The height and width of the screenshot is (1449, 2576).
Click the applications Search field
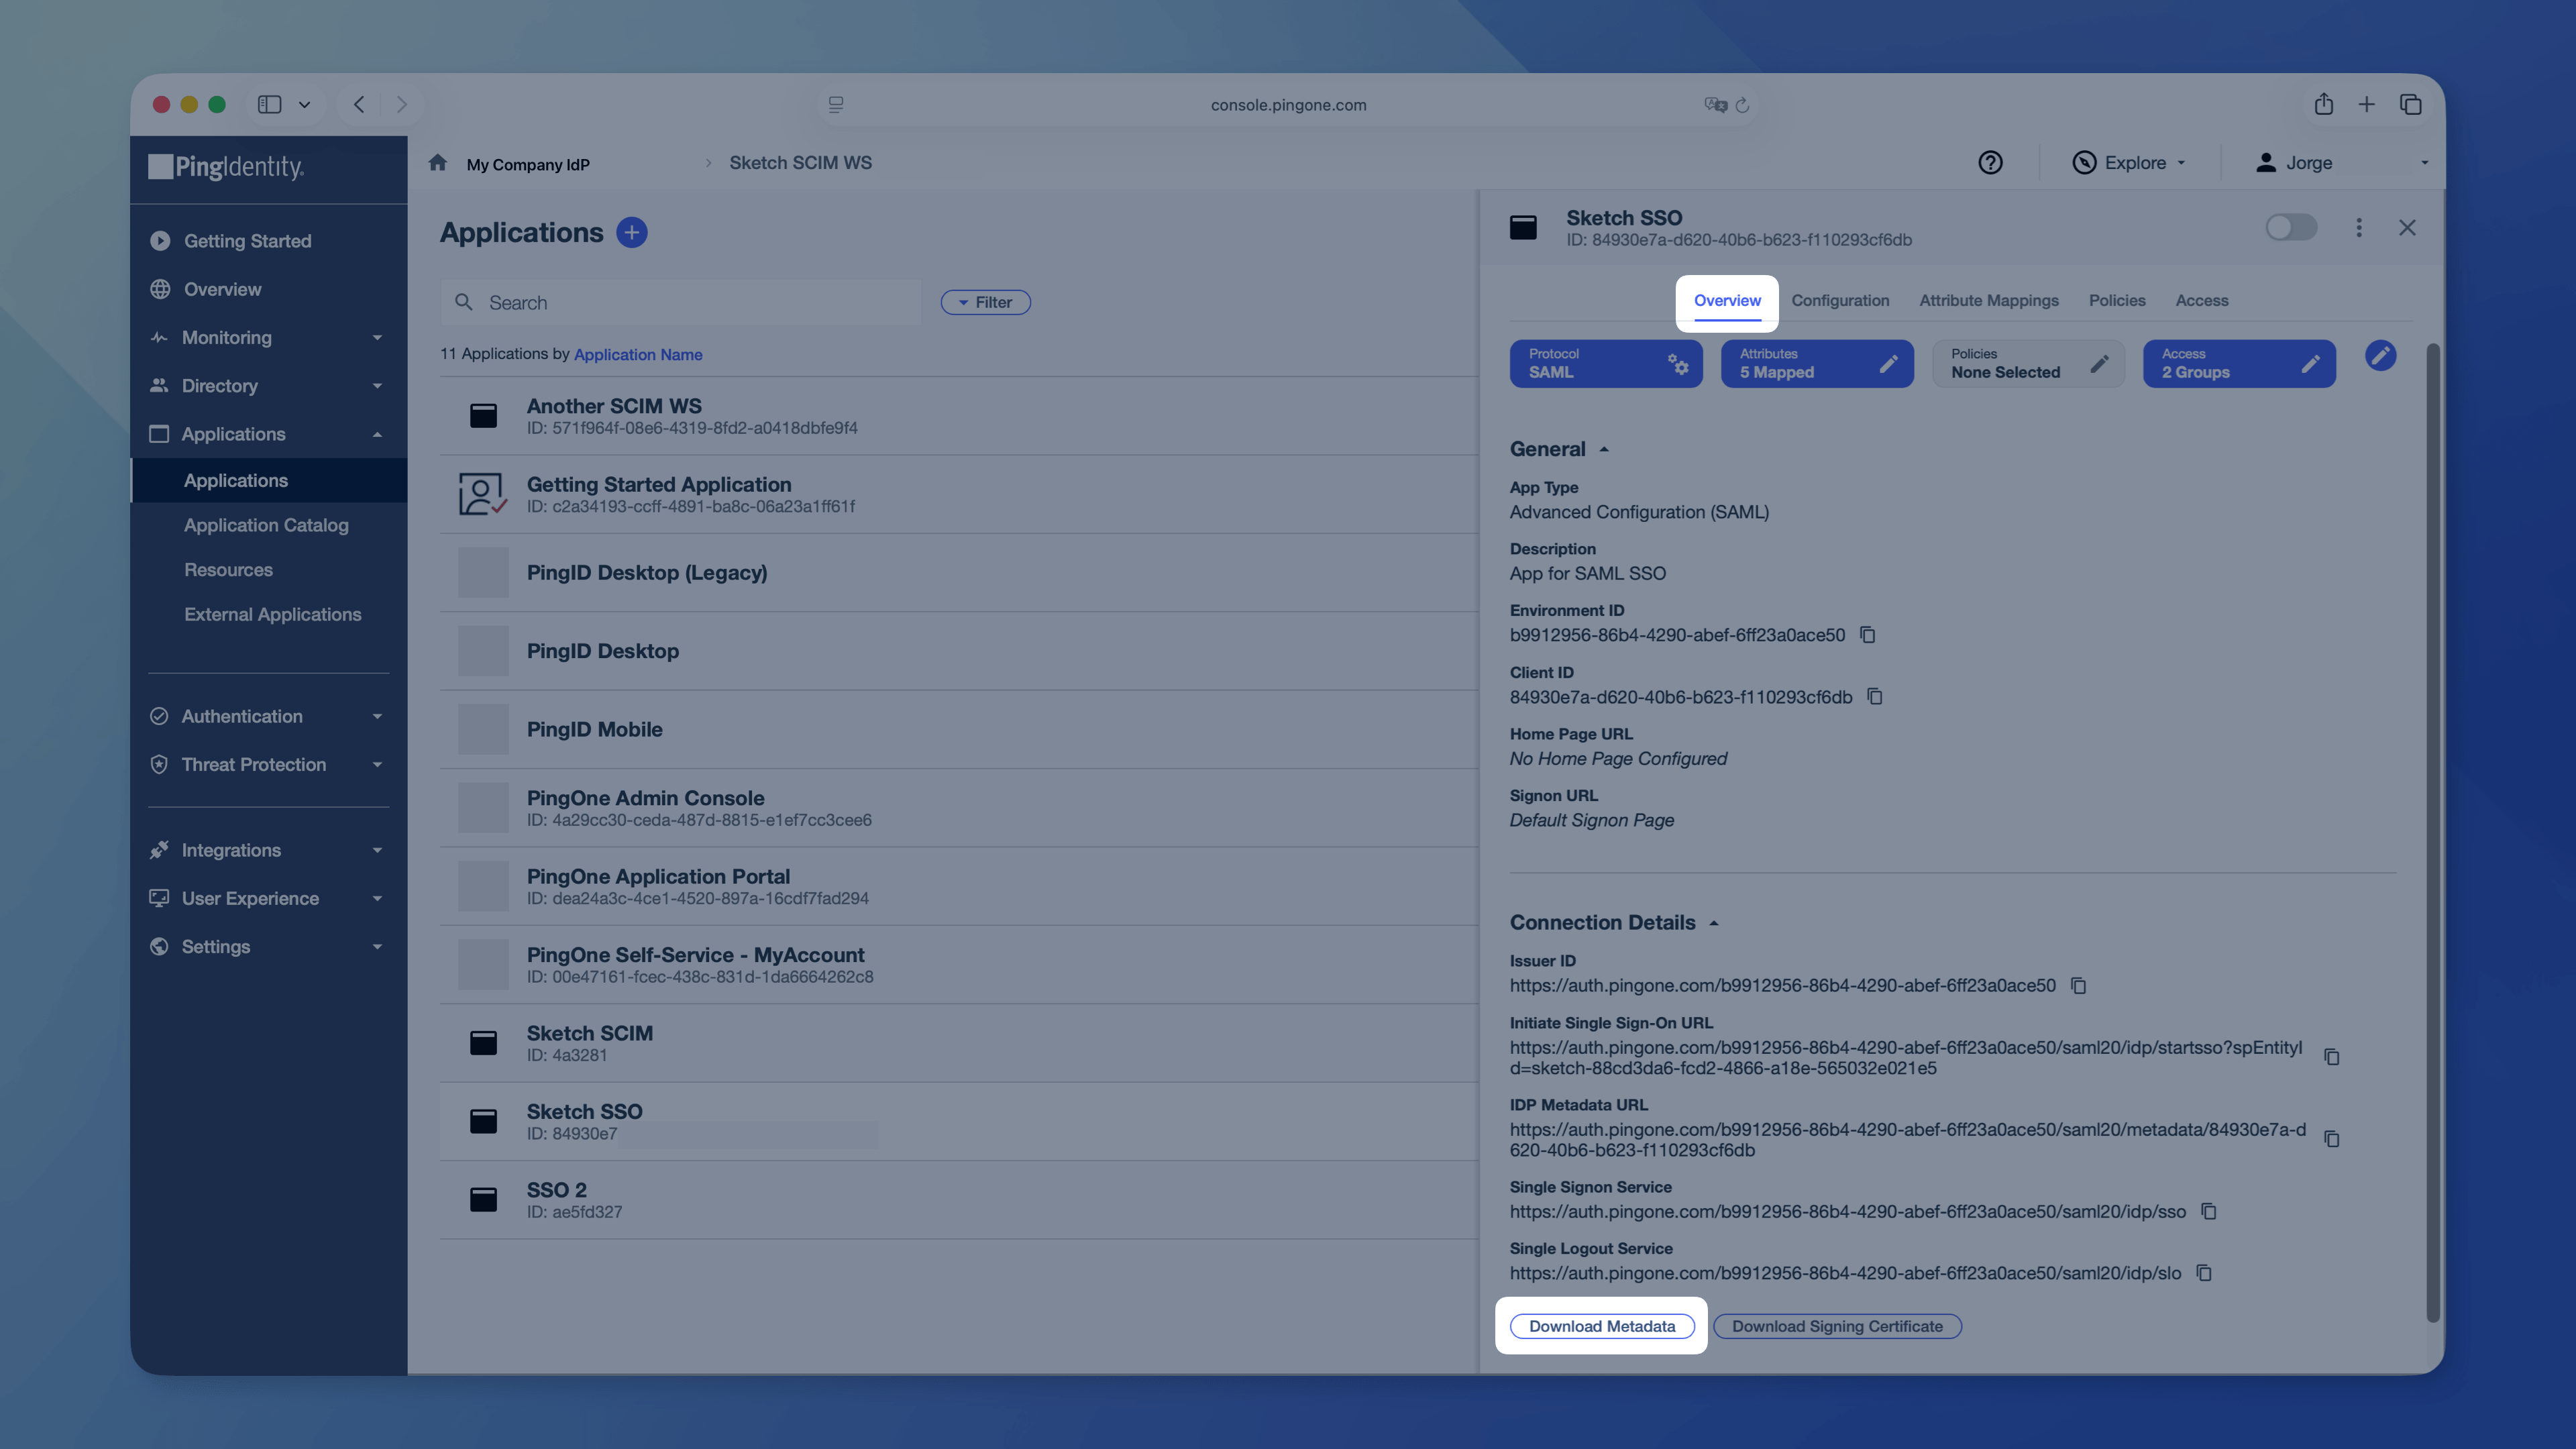point(680,303)
